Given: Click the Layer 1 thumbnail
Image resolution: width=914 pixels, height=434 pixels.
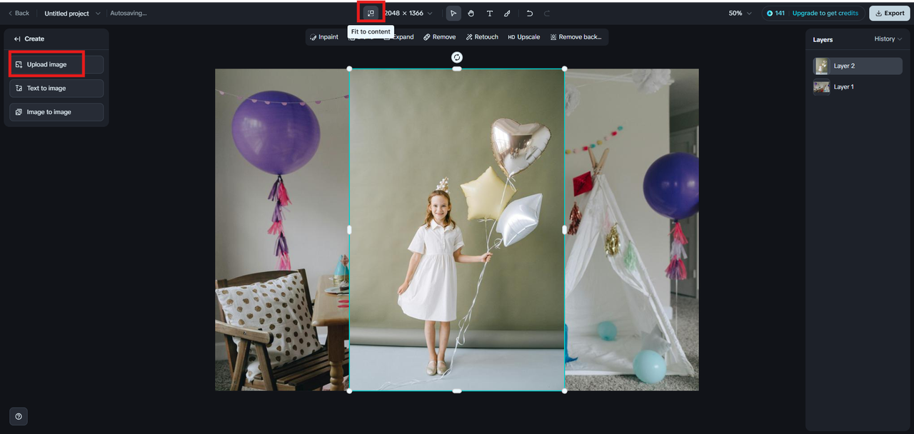Looking at the screenshot, I should coord(822,87).
